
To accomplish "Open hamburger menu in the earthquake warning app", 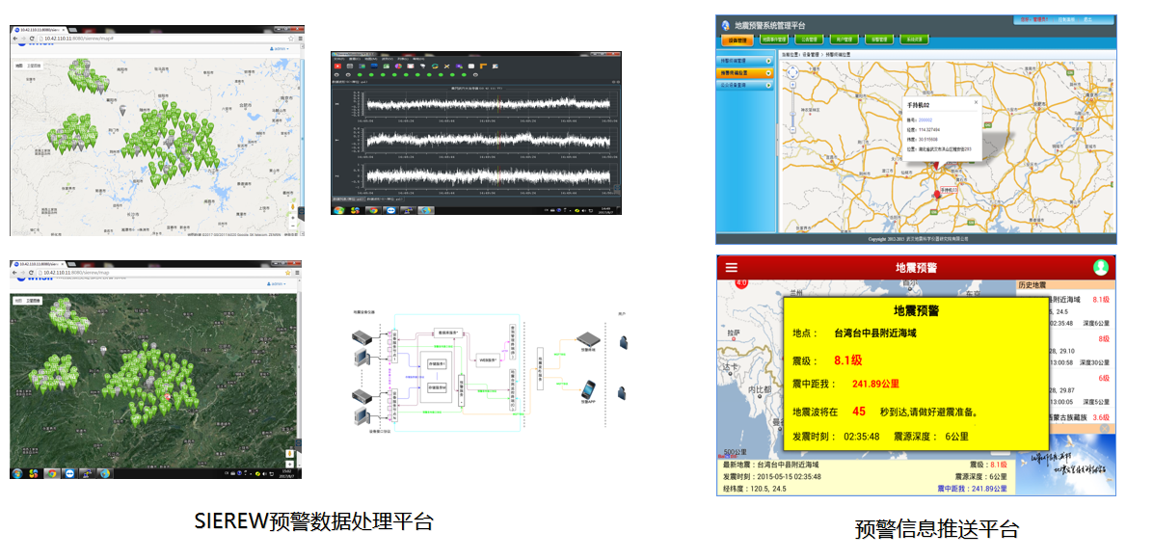I will (x=732, y=267).
